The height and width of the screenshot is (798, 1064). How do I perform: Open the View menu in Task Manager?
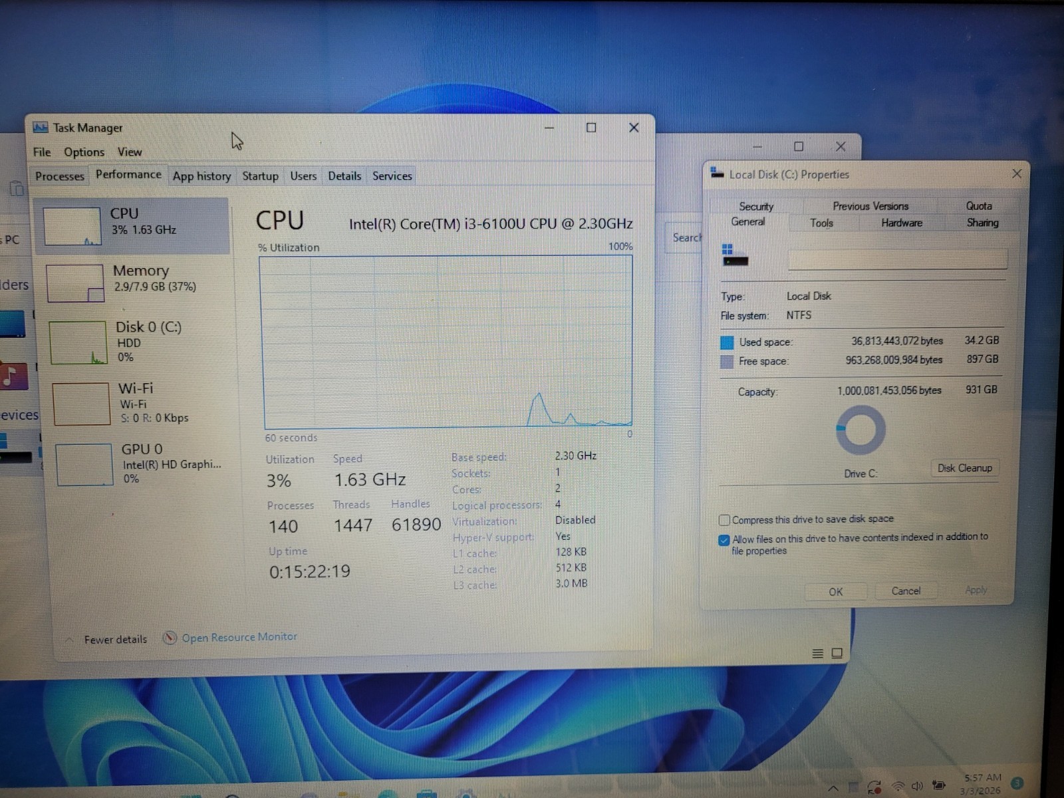click(130, 152)
